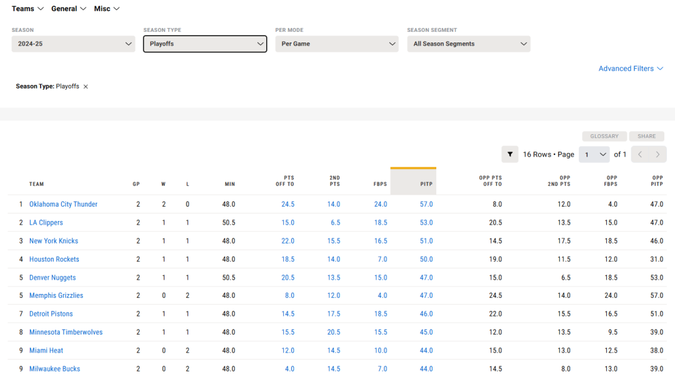Sort by PTS OFF TO column header
This screenshot has width=675, height=377.
tap(285, 181)
